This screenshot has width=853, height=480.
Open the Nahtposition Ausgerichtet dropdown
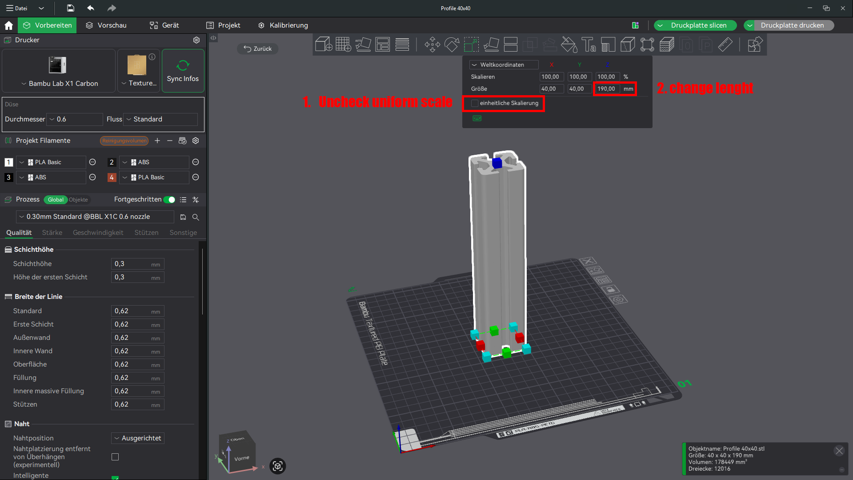click(x=138, y=438)
